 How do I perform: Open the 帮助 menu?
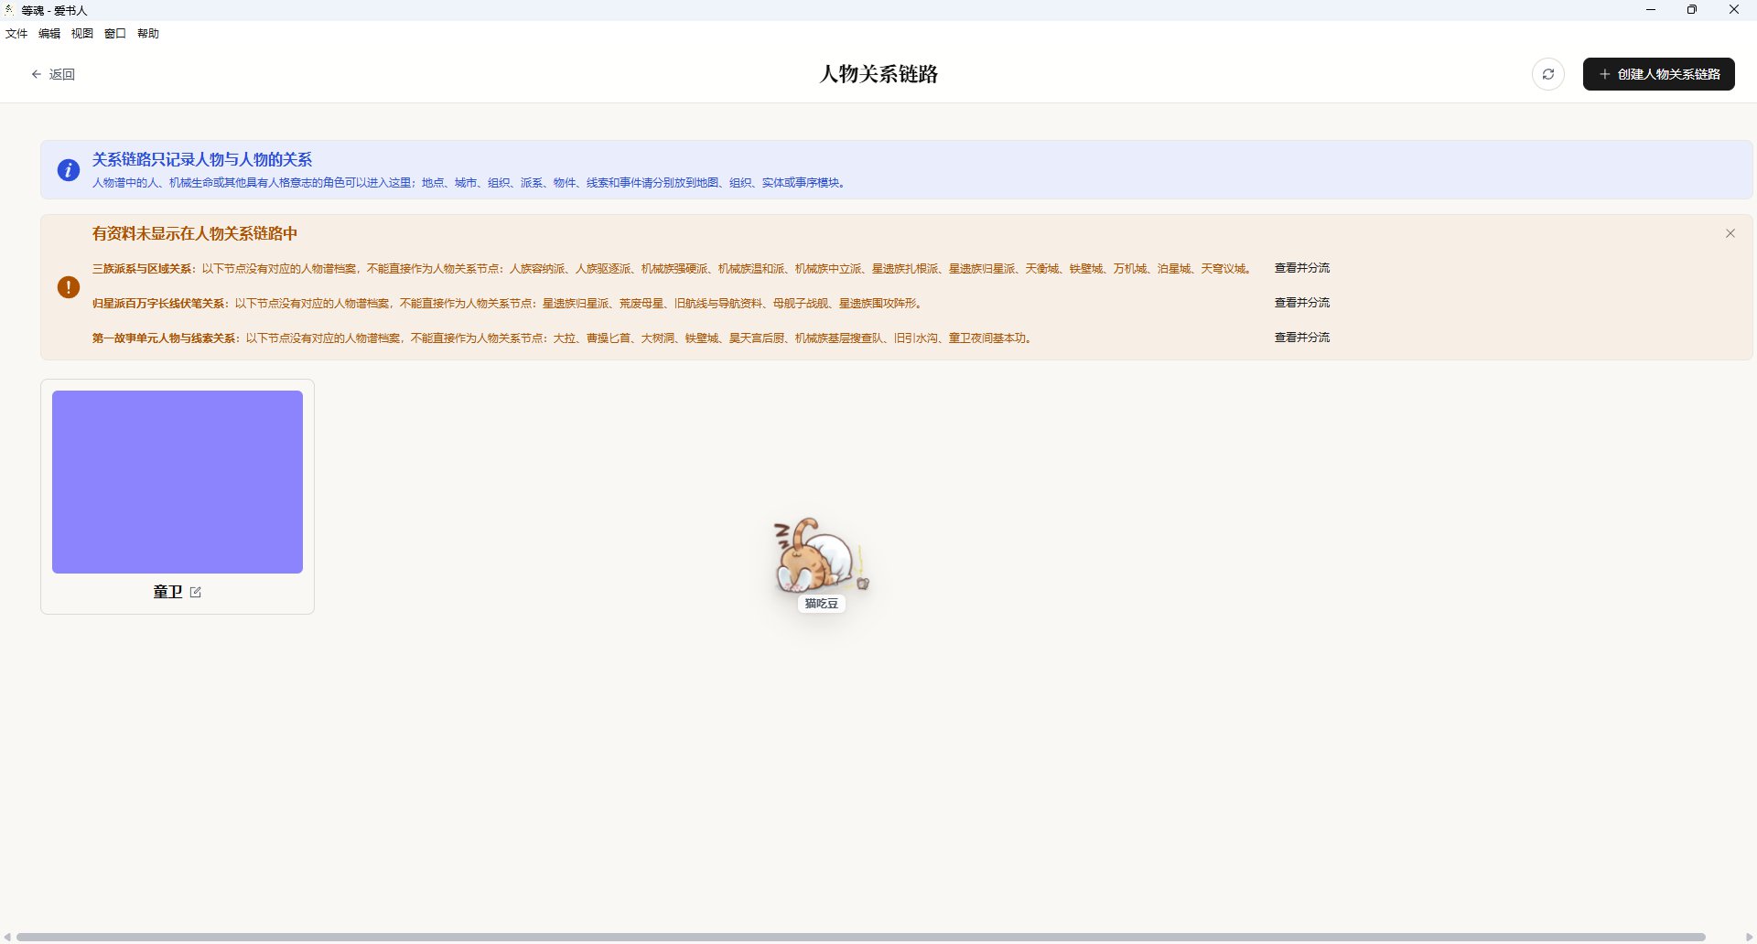click(148, 34)
